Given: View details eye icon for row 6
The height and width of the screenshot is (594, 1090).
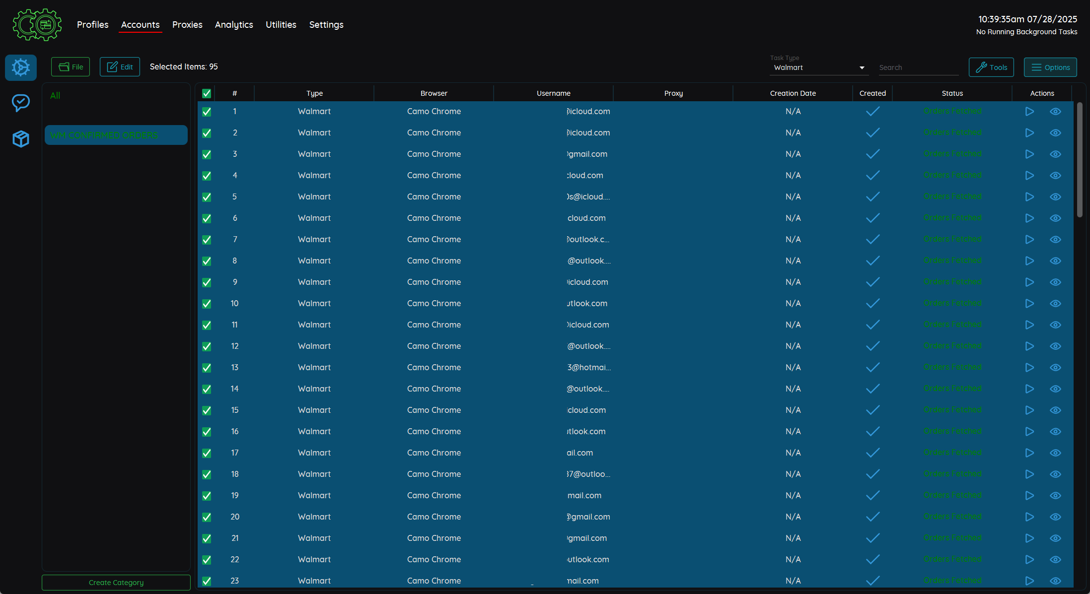Looking at the screenshot, I should (x=1056, y=218).
